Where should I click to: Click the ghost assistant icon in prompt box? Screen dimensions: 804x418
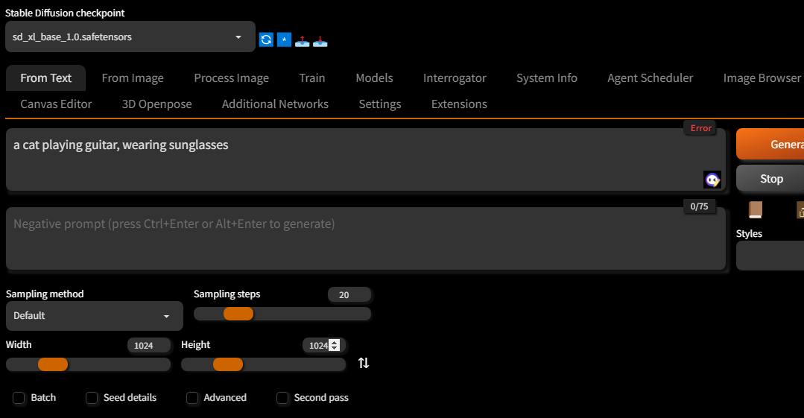[x=712, y=180]
